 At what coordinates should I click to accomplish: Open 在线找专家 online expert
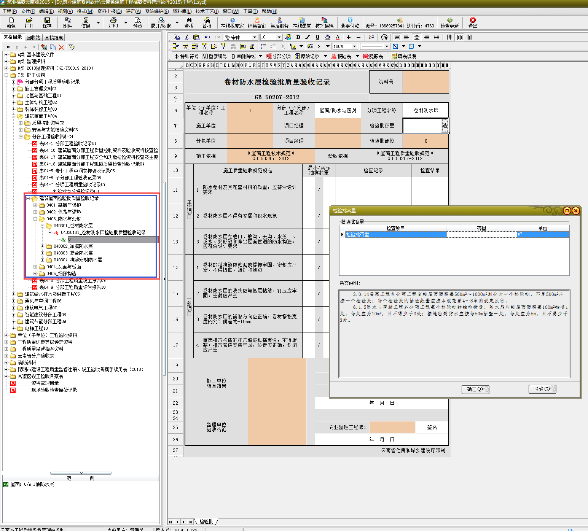232,22
